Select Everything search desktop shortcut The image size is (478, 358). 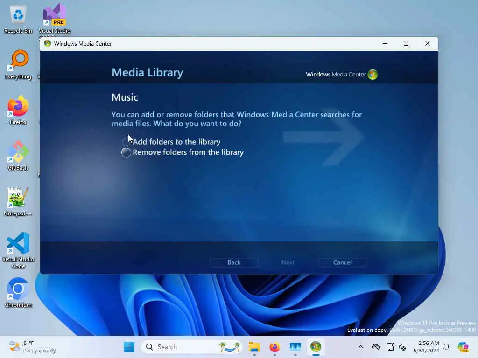[18, 65]
